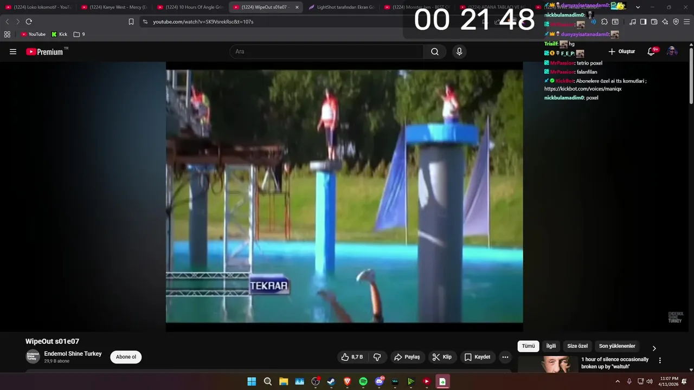Show the browser sidebar panel
This screenshot has width=694, height=390.
(x=643, y=22)
